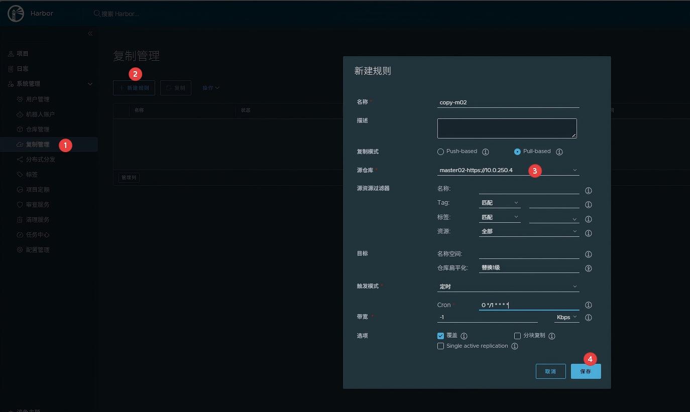This screenshot has height=412, width=690.
Task: Click info icon next to Push-based
Action: 486,152
